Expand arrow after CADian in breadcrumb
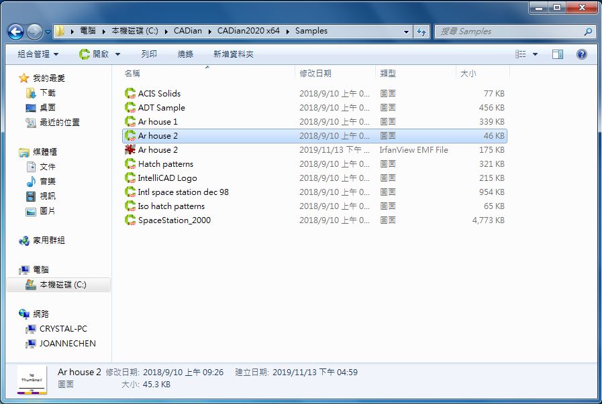 pyautogui.click(x=209, y=31)
